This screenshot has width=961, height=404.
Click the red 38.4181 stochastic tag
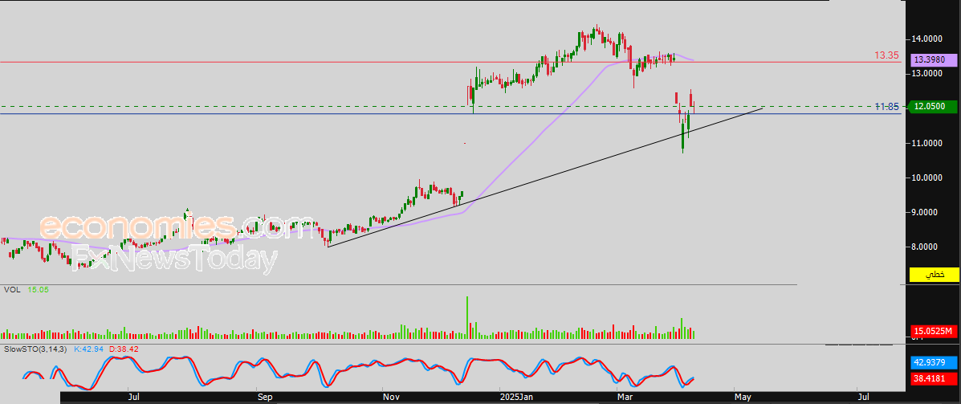[935, 379]
